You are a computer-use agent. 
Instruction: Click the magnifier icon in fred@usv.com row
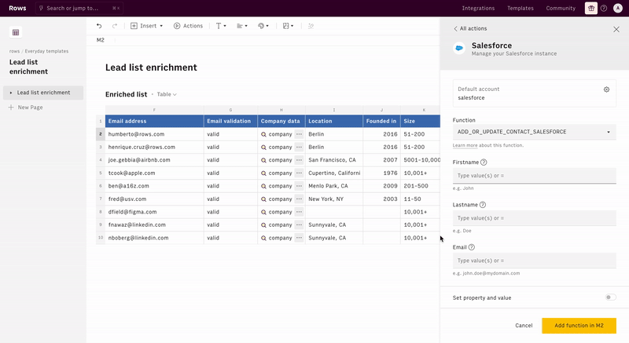pyautogui.click(x=263, y=199)
